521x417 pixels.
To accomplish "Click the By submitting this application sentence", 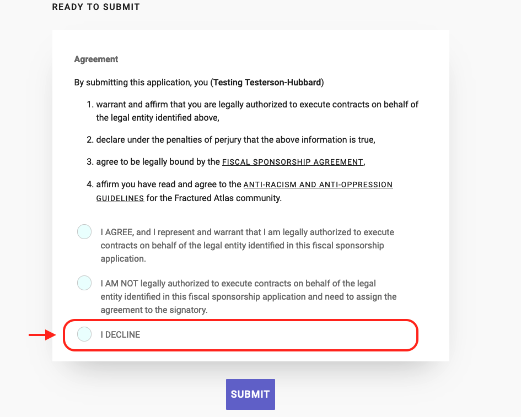I will click(x=198, y=82).
